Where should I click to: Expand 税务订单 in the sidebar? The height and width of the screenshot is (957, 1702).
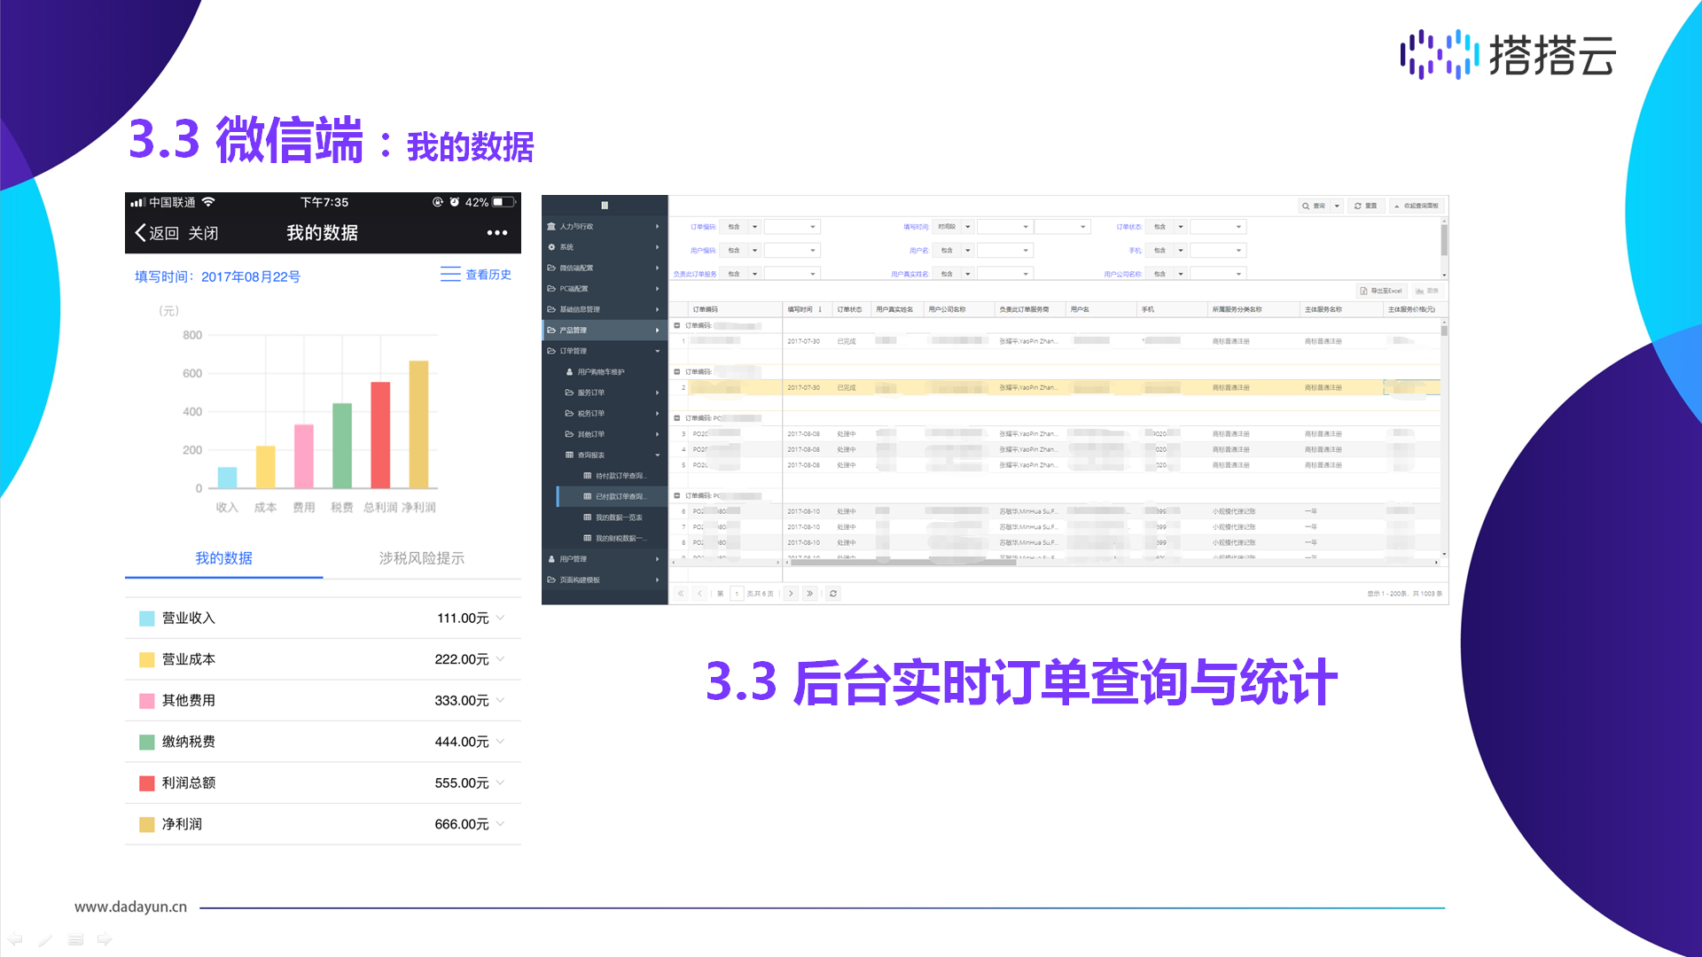[605, 414]
